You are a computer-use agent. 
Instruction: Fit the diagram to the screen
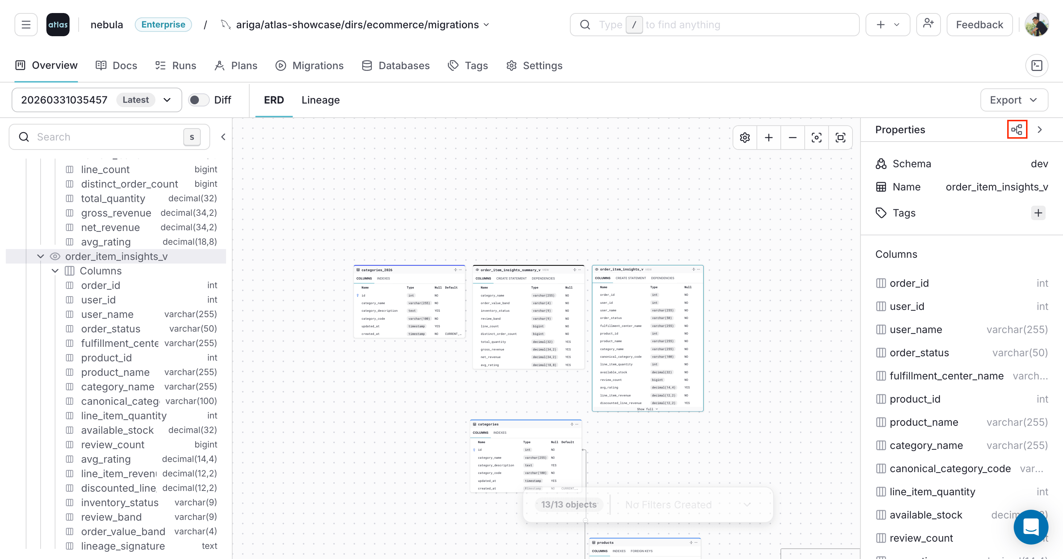(x=841, y=137)
